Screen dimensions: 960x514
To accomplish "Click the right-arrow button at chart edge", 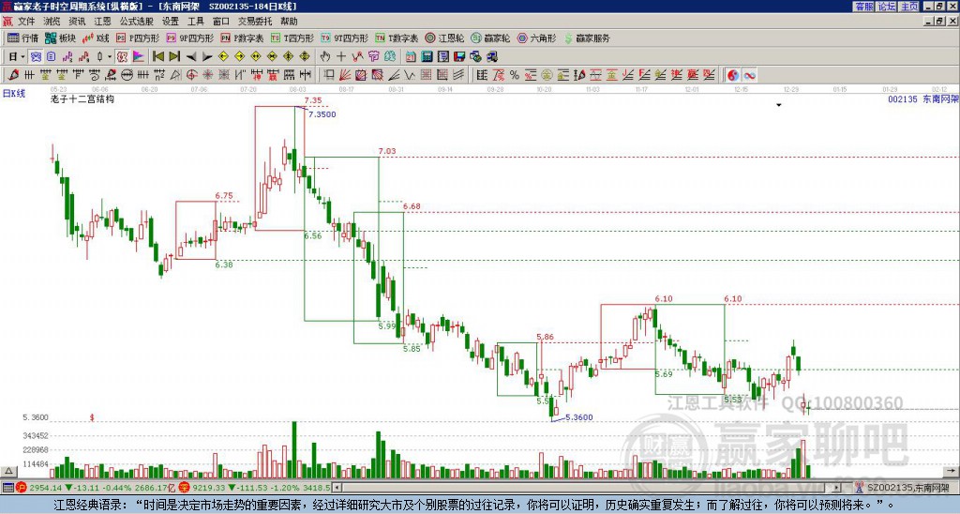I will coord(952,471).
